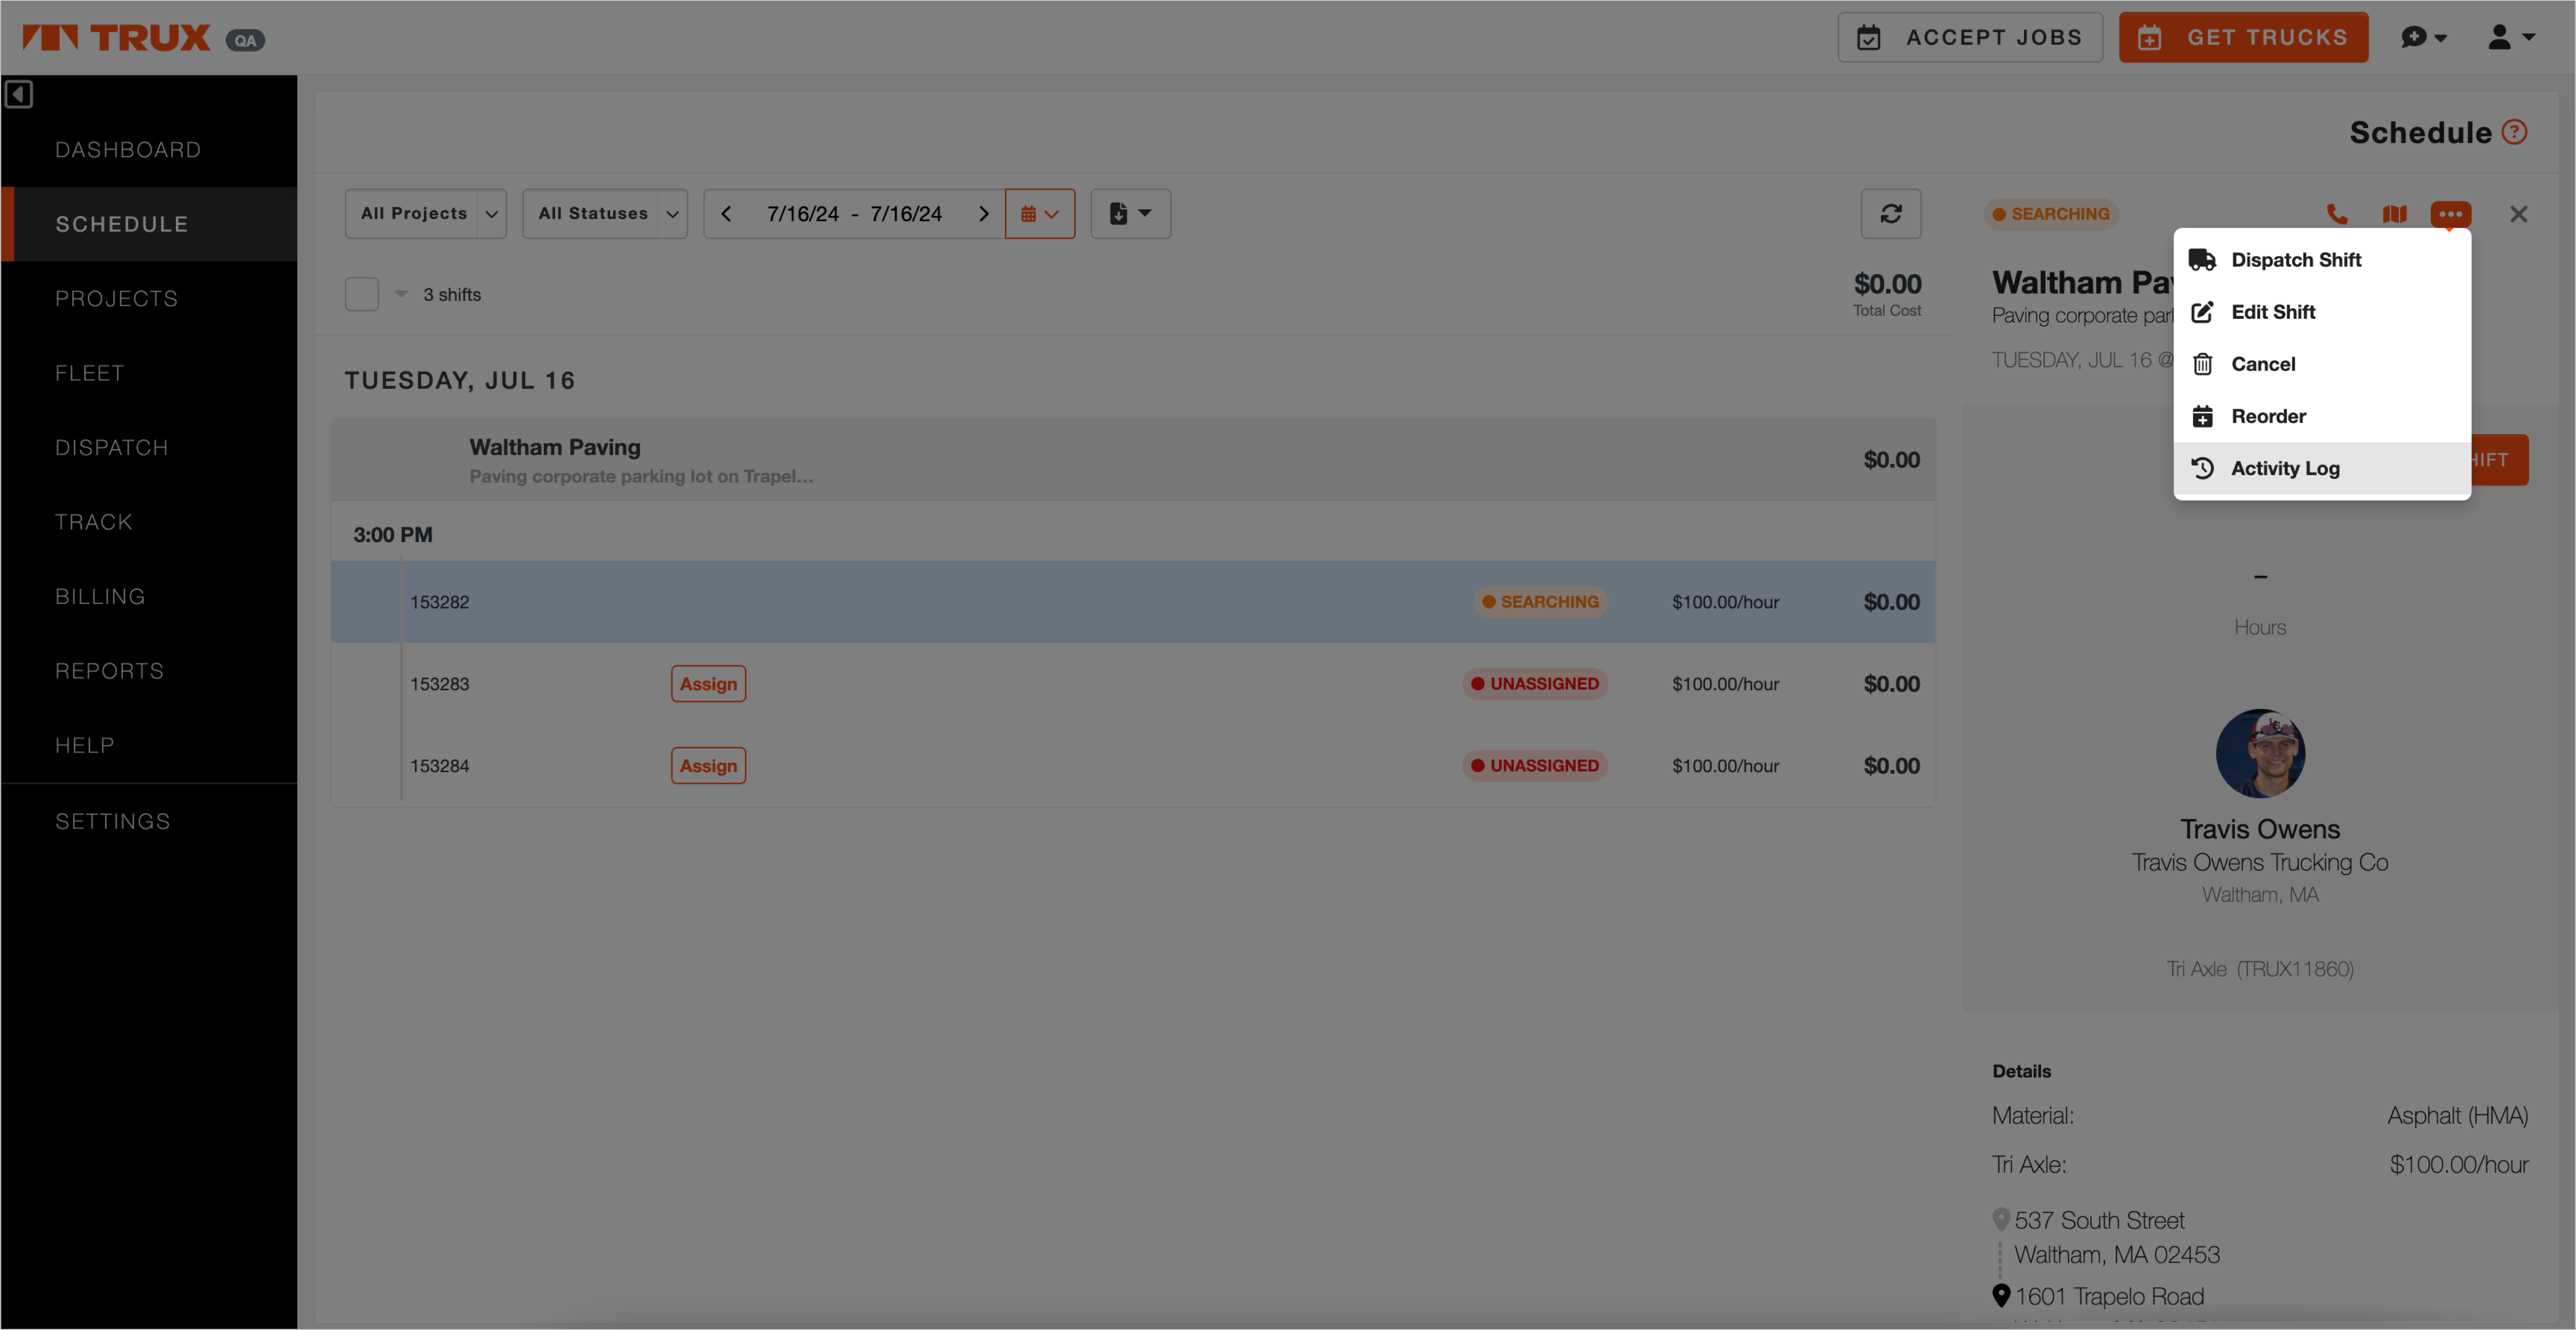The width and height of the screenshot is (2576, 1330).
Task: Click the pencil icon beside Edit Shift
Action: 2202,312
